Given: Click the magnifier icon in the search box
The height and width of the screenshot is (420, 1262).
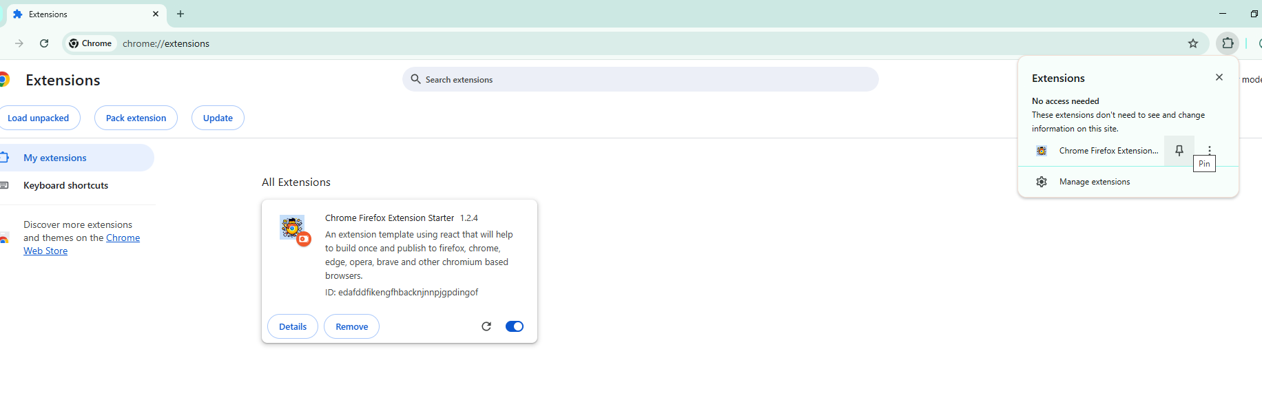Looking at the screenshot, I should [x=415, y=79].
